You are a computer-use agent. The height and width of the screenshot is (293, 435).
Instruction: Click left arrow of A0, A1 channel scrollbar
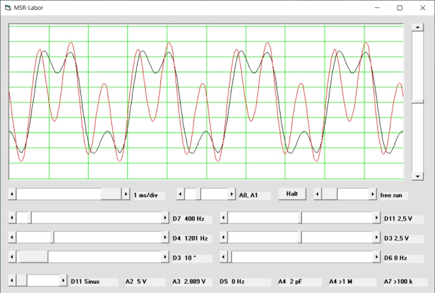pyautogui.click(x=181, y=194)
